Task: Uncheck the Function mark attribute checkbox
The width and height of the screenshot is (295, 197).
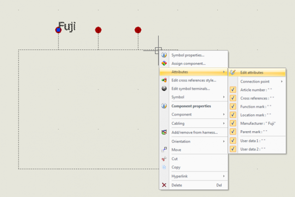Action: point(233,106)
